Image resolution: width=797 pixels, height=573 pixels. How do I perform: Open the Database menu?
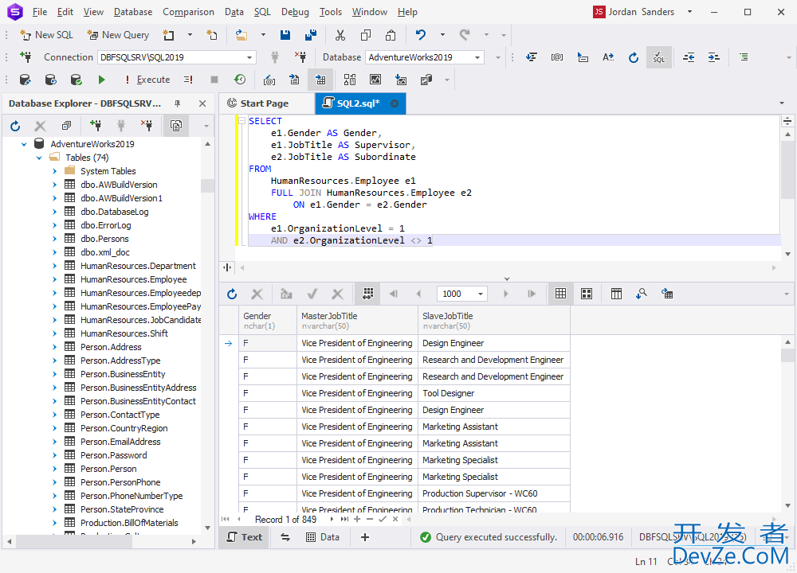click(132, 12)
